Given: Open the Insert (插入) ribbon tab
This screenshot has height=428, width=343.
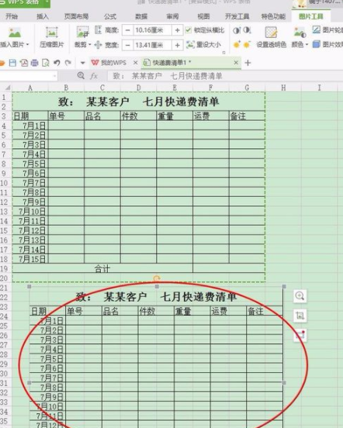Looking at the screenshot, I should [43, 16].
